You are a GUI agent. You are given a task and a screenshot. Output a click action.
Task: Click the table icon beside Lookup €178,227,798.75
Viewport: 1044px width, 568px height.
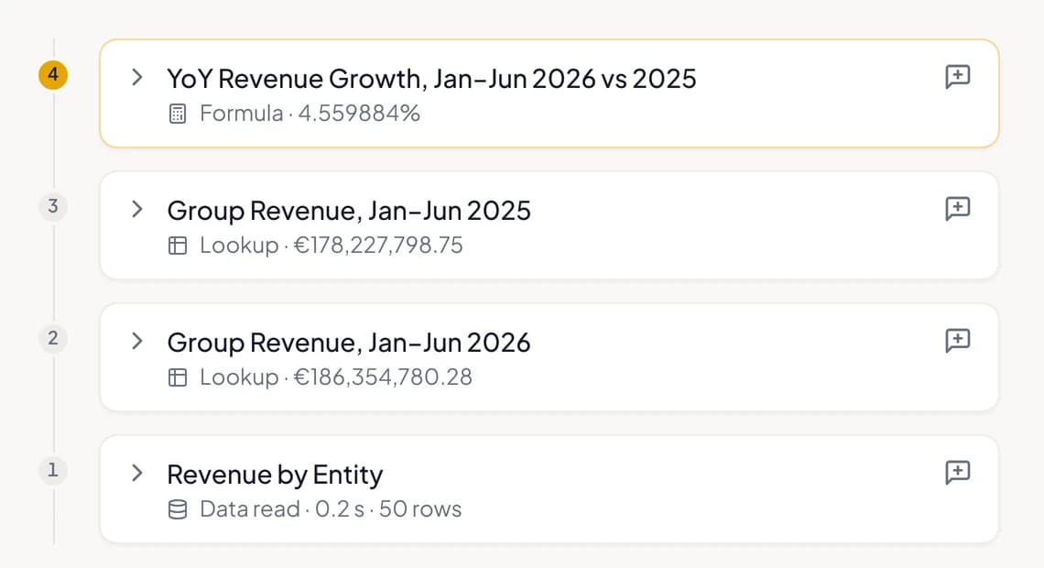[x=178, y=246]
